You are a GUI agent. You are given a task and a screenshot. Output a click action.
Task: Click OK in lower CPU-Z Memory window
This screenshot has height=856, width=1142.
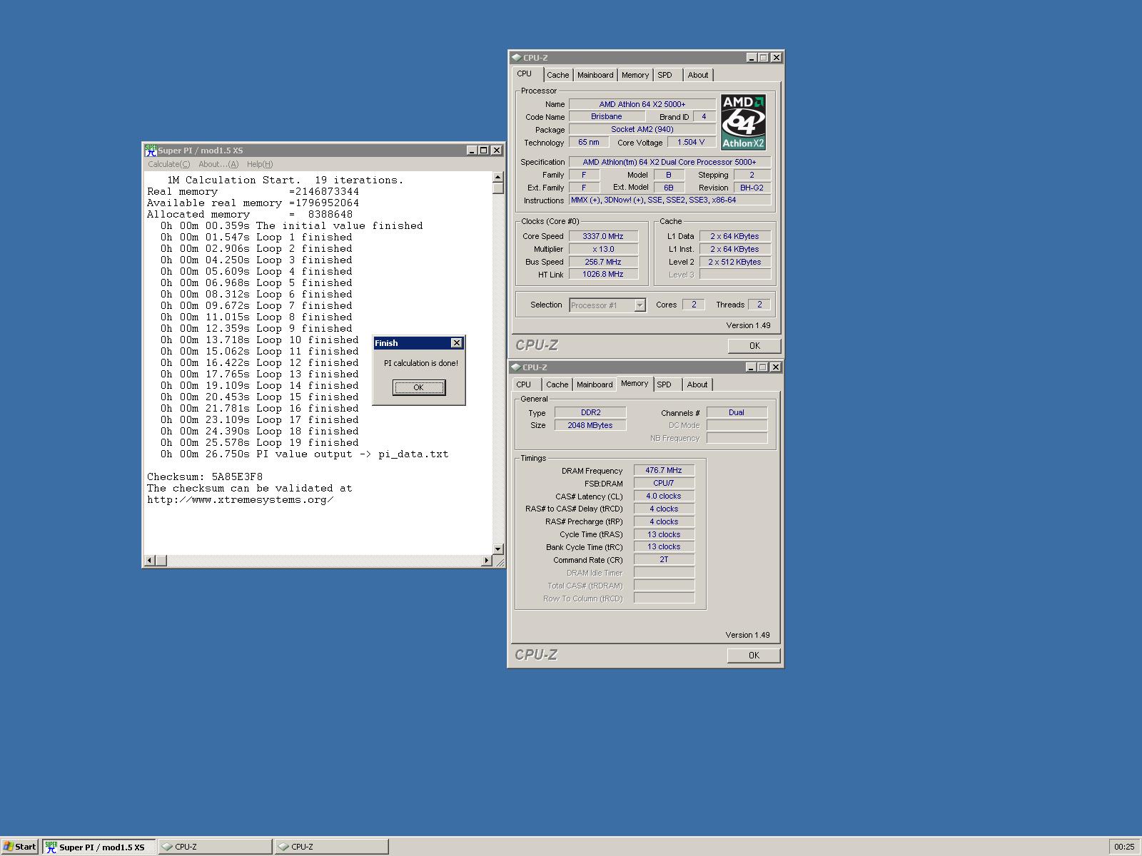pos(754,656)
